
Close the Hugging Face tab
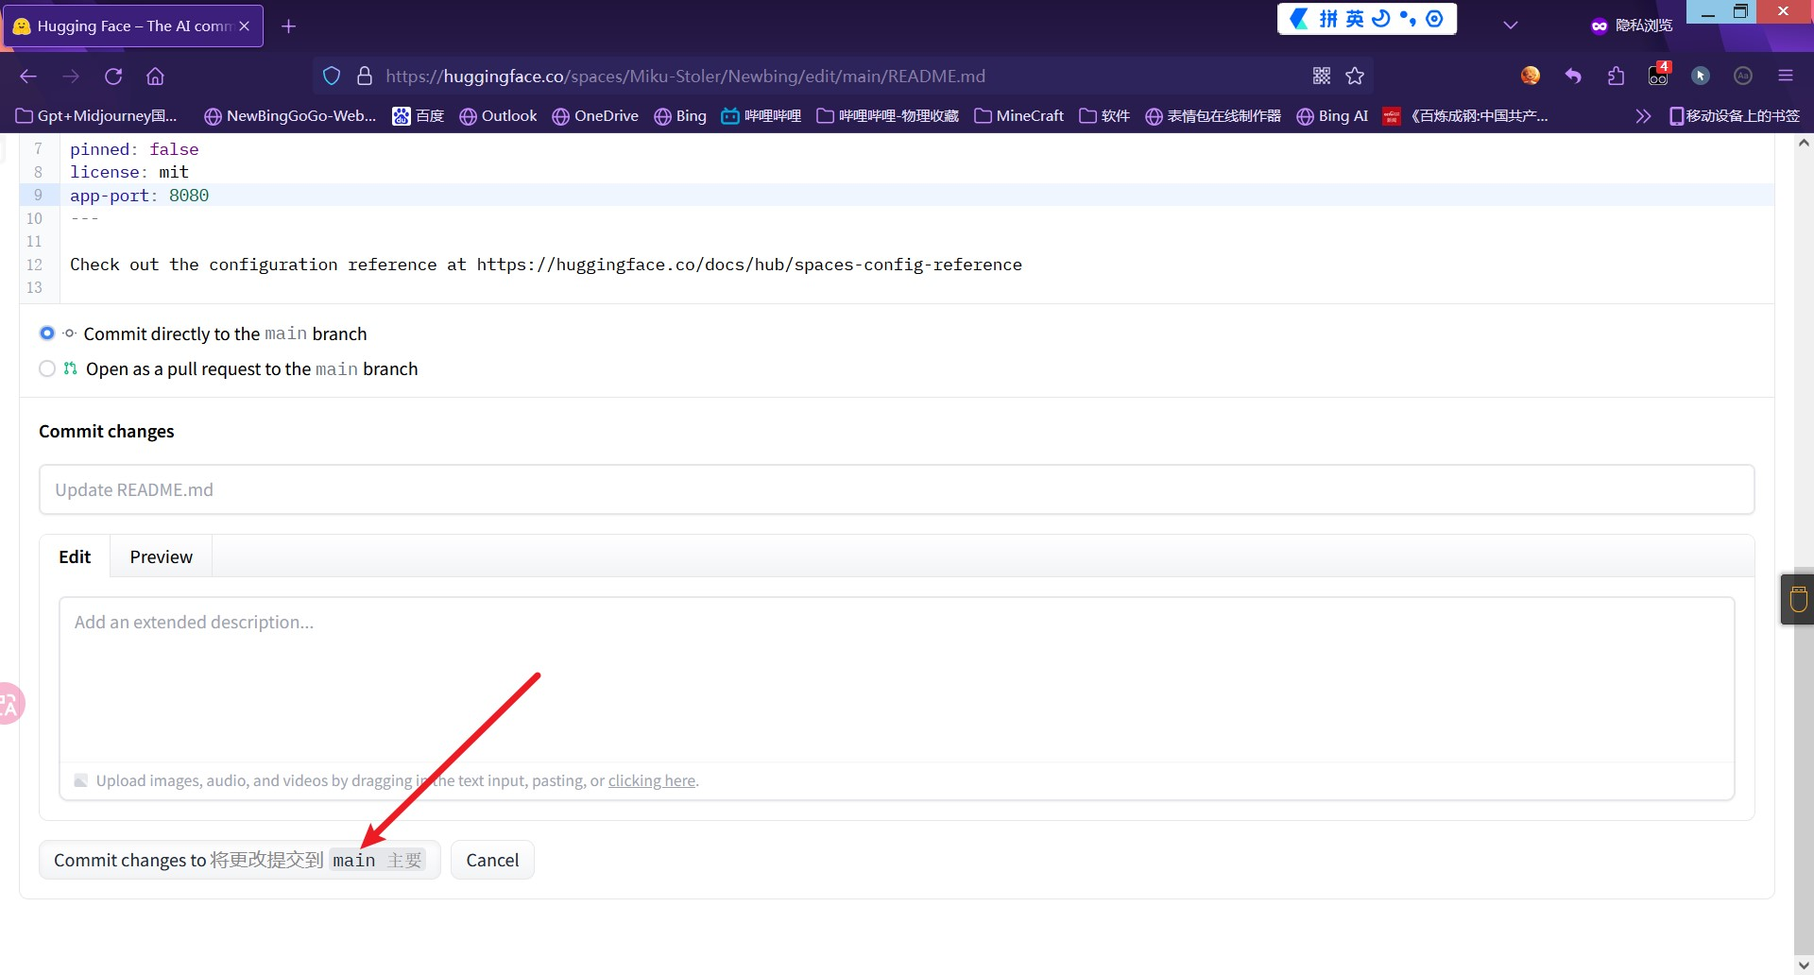tap(245, 26)
